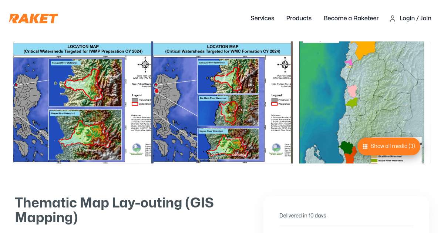444x233 pixels.
Task: Click the Thematic Map Lay-outing heading
Action: tap(114, 210)
